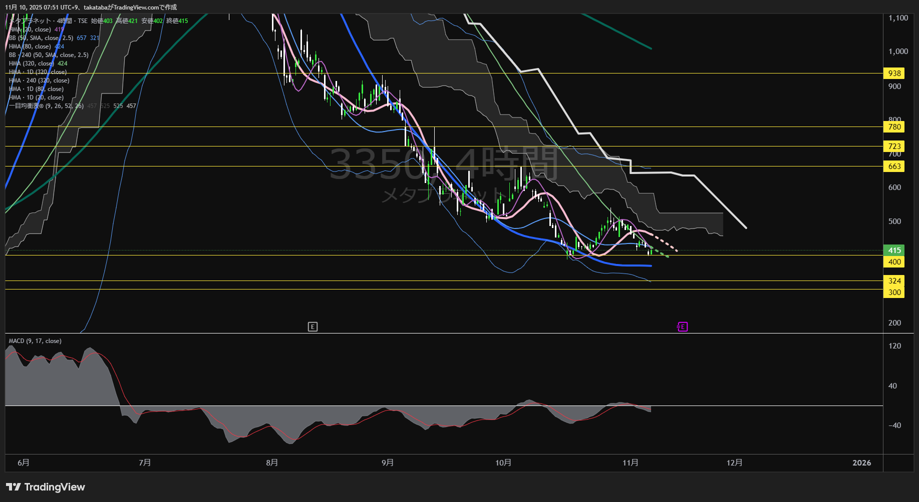Click the yellow 324 price level label
Screen dimensions: 919x502
click(x=894, y=281)
